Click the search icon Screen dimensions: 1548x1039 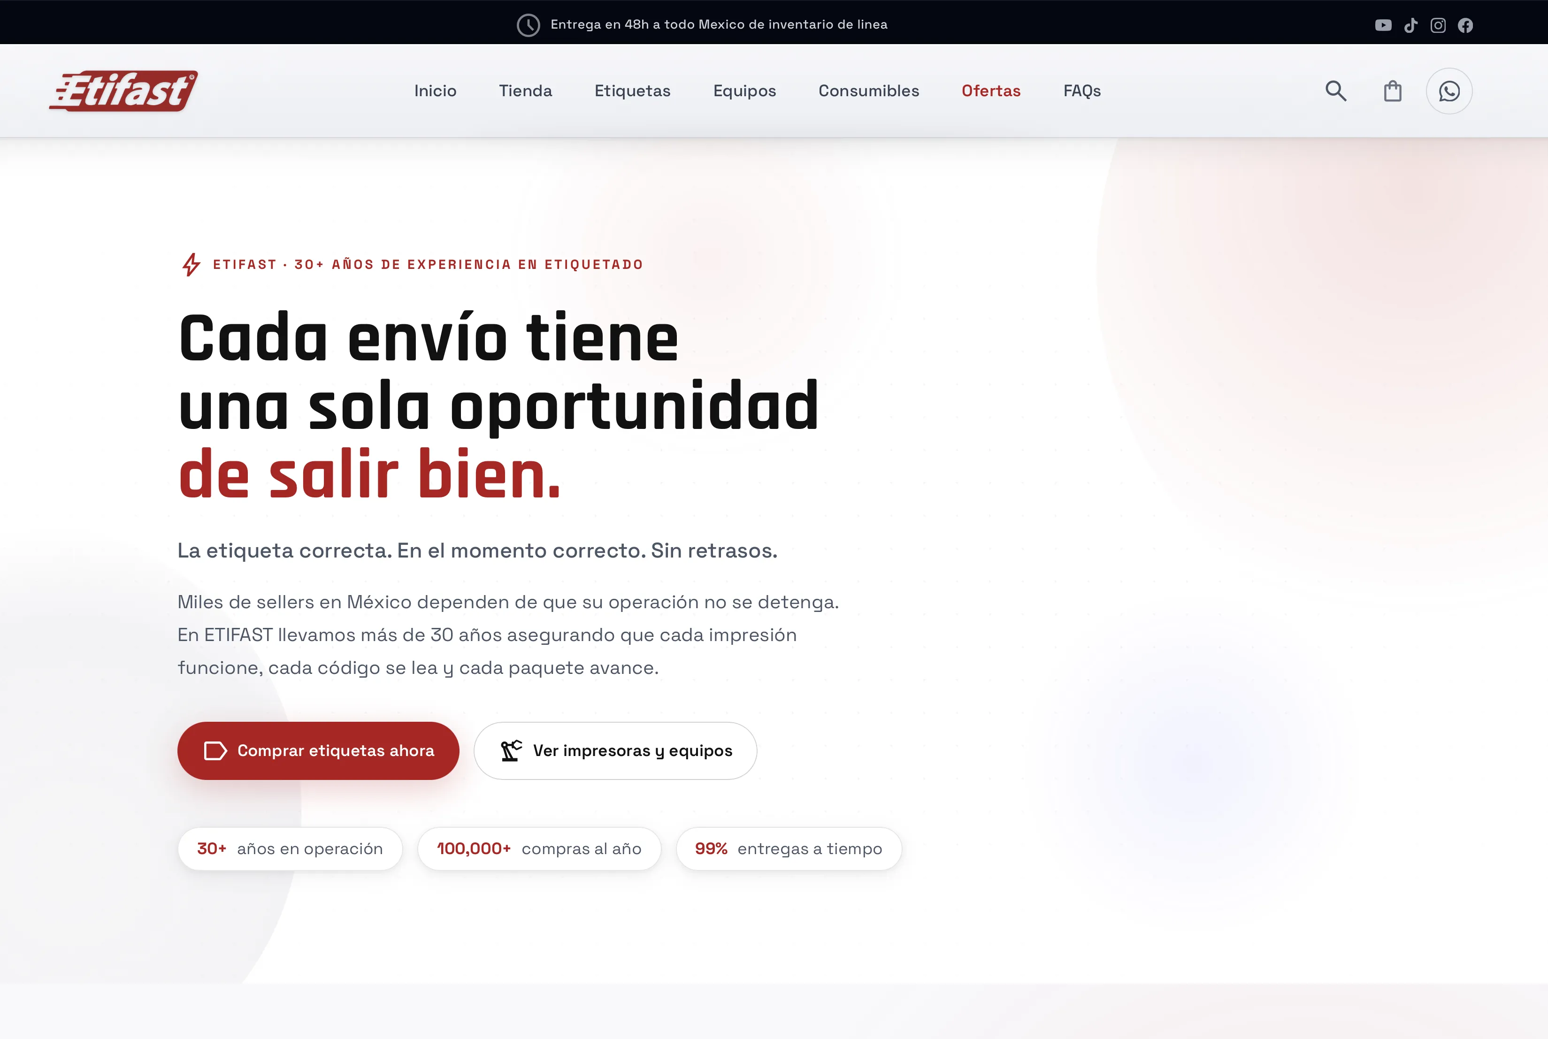1336,91
